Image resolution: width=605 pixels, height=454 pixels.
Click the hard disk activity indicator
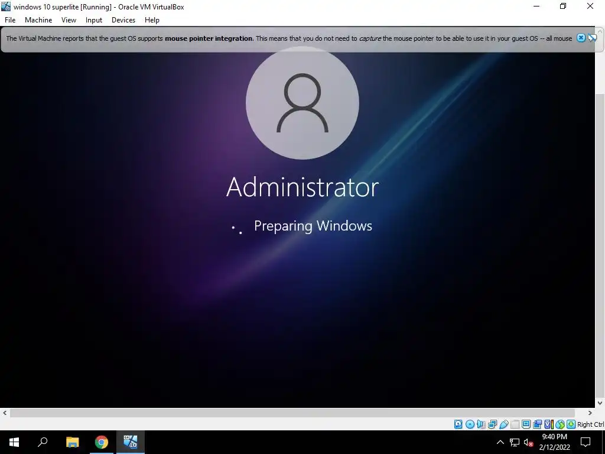point(458,424)
